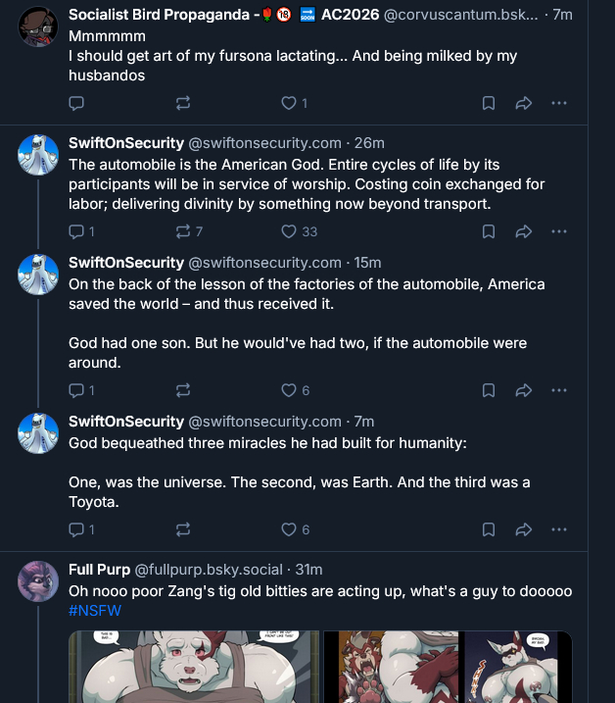Reply to the Toyota miracles post
The image size is (615, 703).
pyautogui.click(x=77, y=529)
